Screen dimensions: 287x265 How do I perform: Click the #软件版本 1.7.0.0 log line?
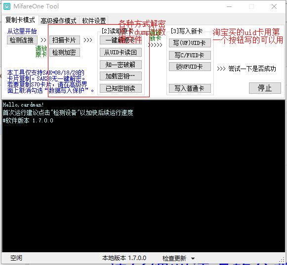click(28, 120)
